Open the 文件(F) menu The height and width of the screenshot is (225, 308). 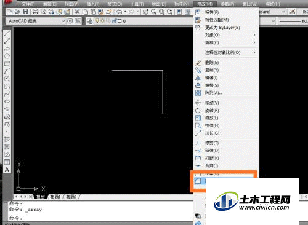pos(28,4)
